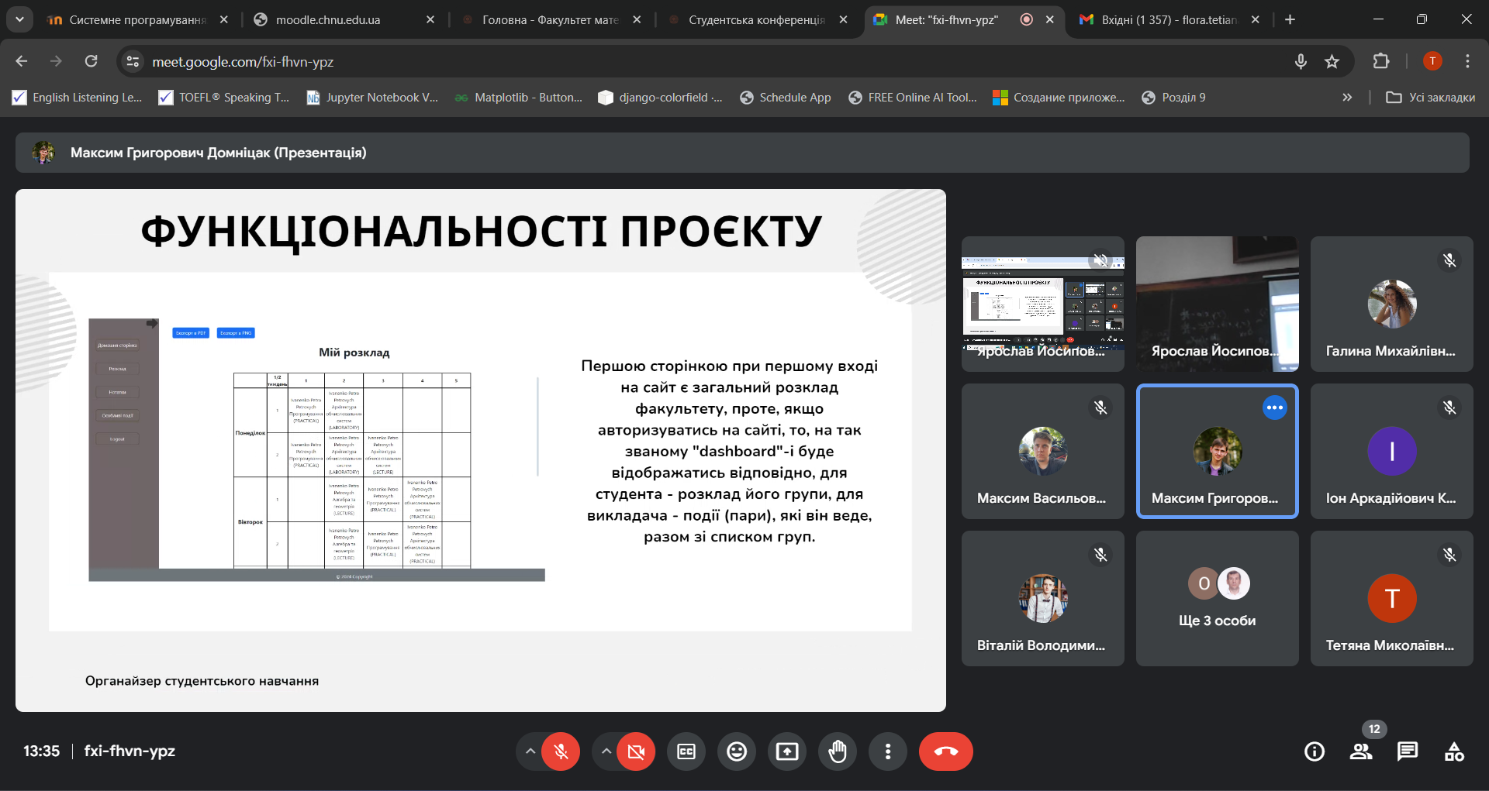Expand the microphone audio settings arrow

[530, 751]
